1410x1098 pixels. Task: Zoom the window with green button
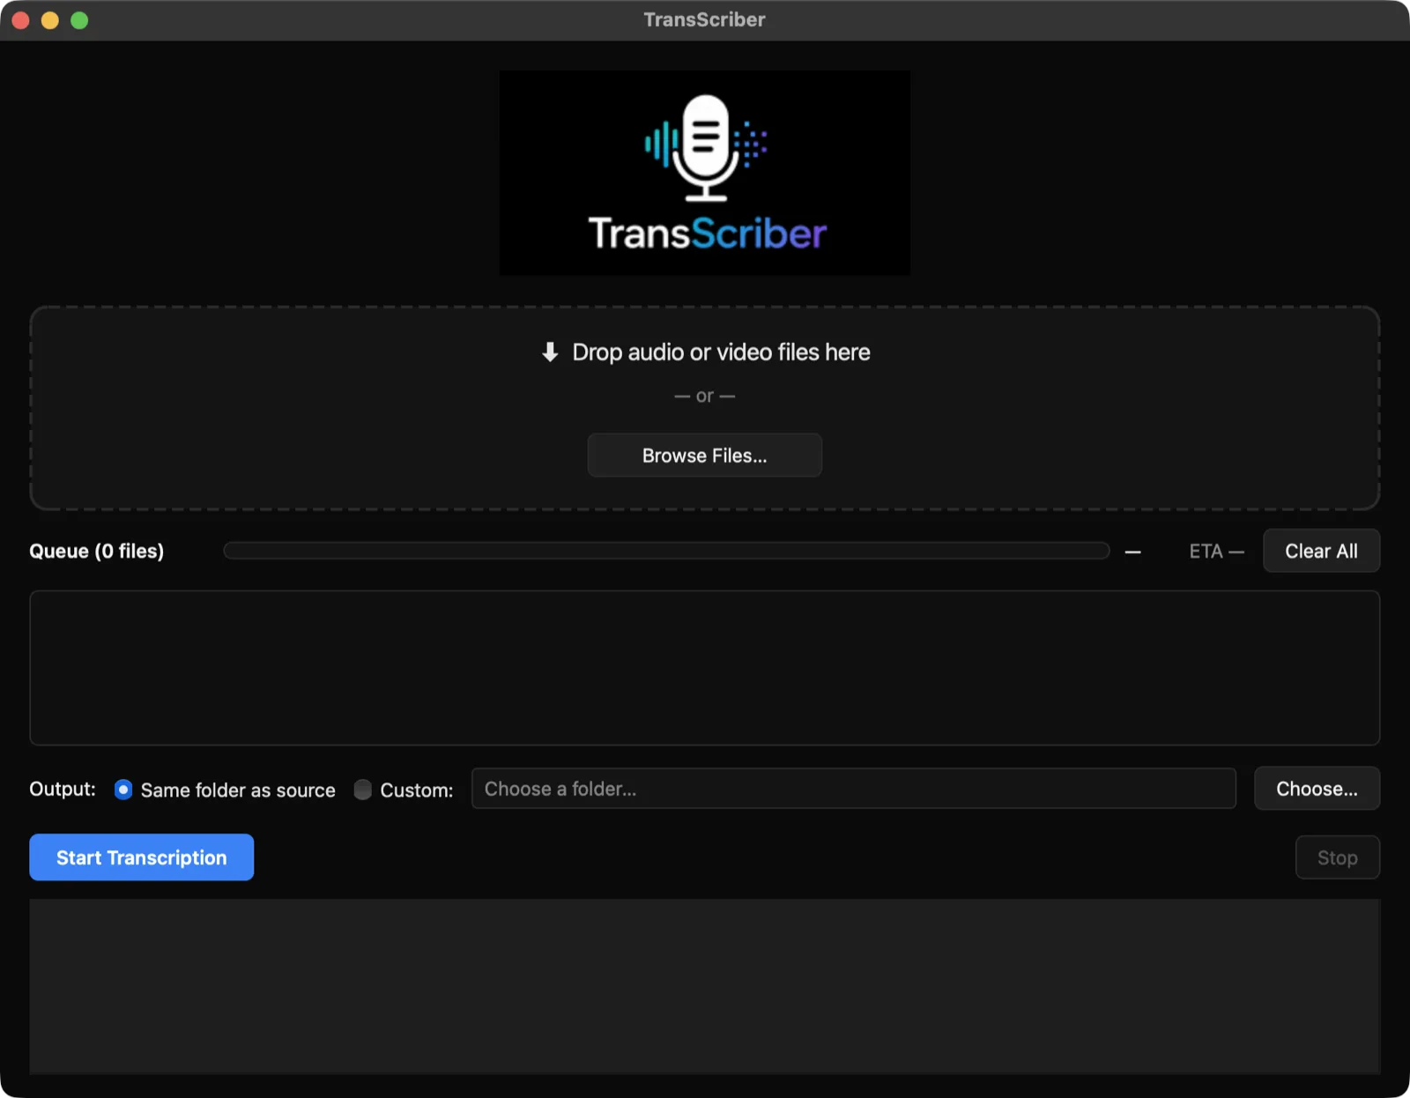tap(79, 20)
